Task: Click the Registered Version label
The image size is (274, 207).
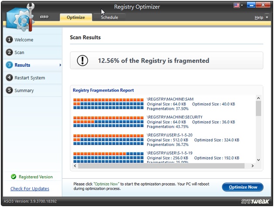Action: [x=36, y=177]
